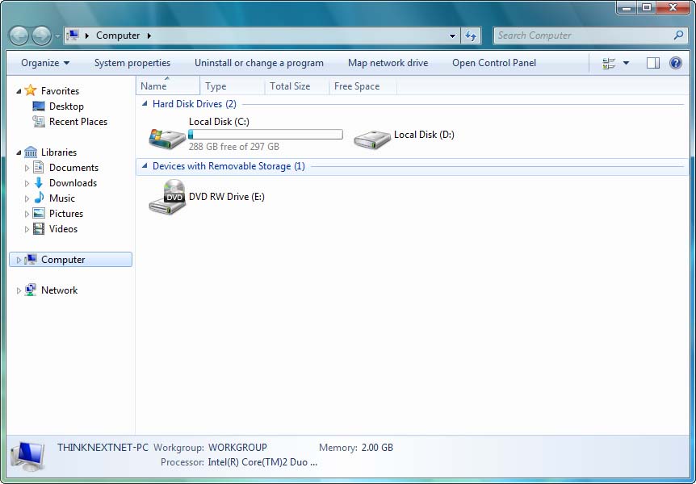Expand the Network tree node

[x=19, y=290]
